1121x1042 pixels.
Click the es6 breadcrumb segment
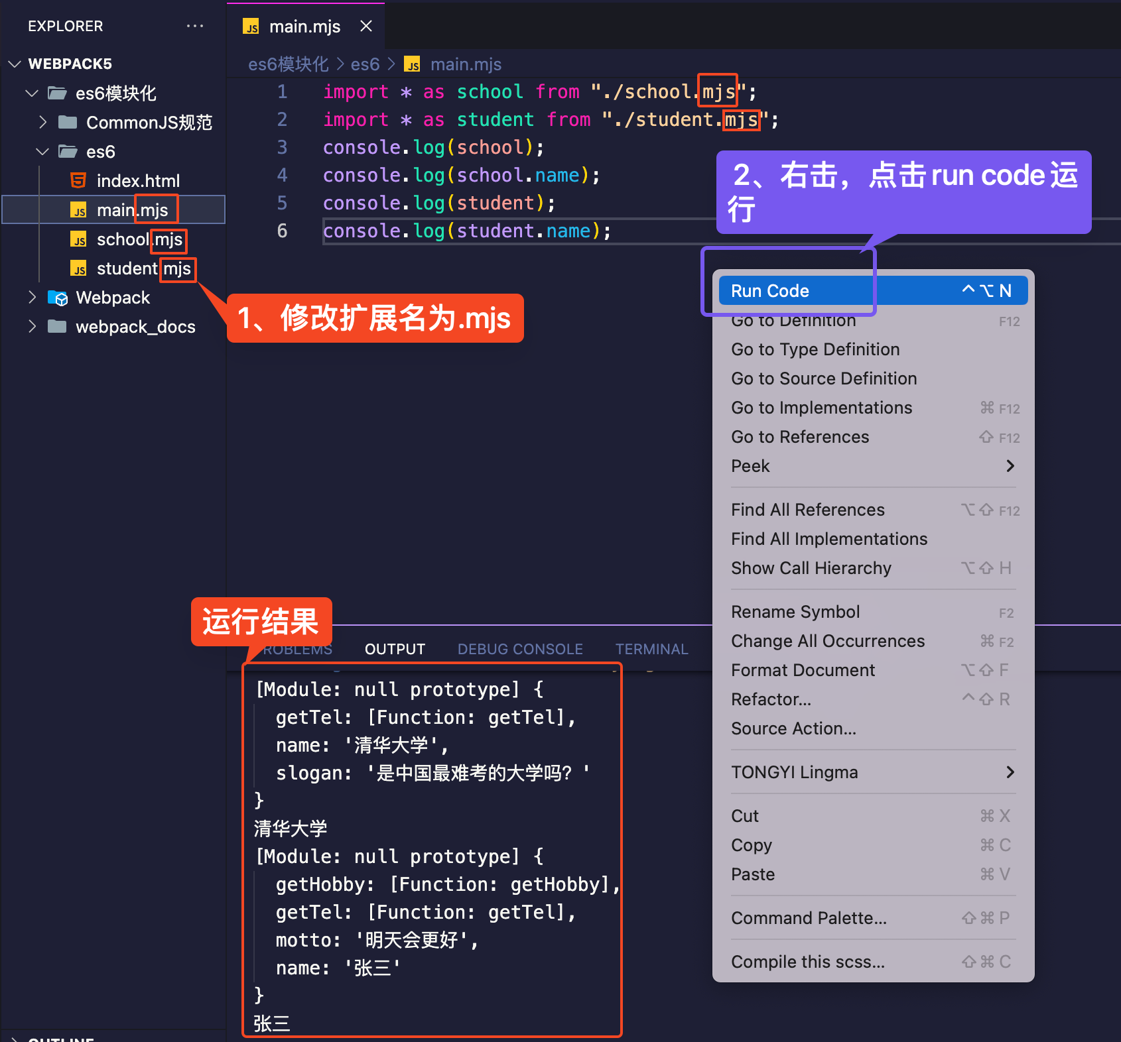(365, 64)
